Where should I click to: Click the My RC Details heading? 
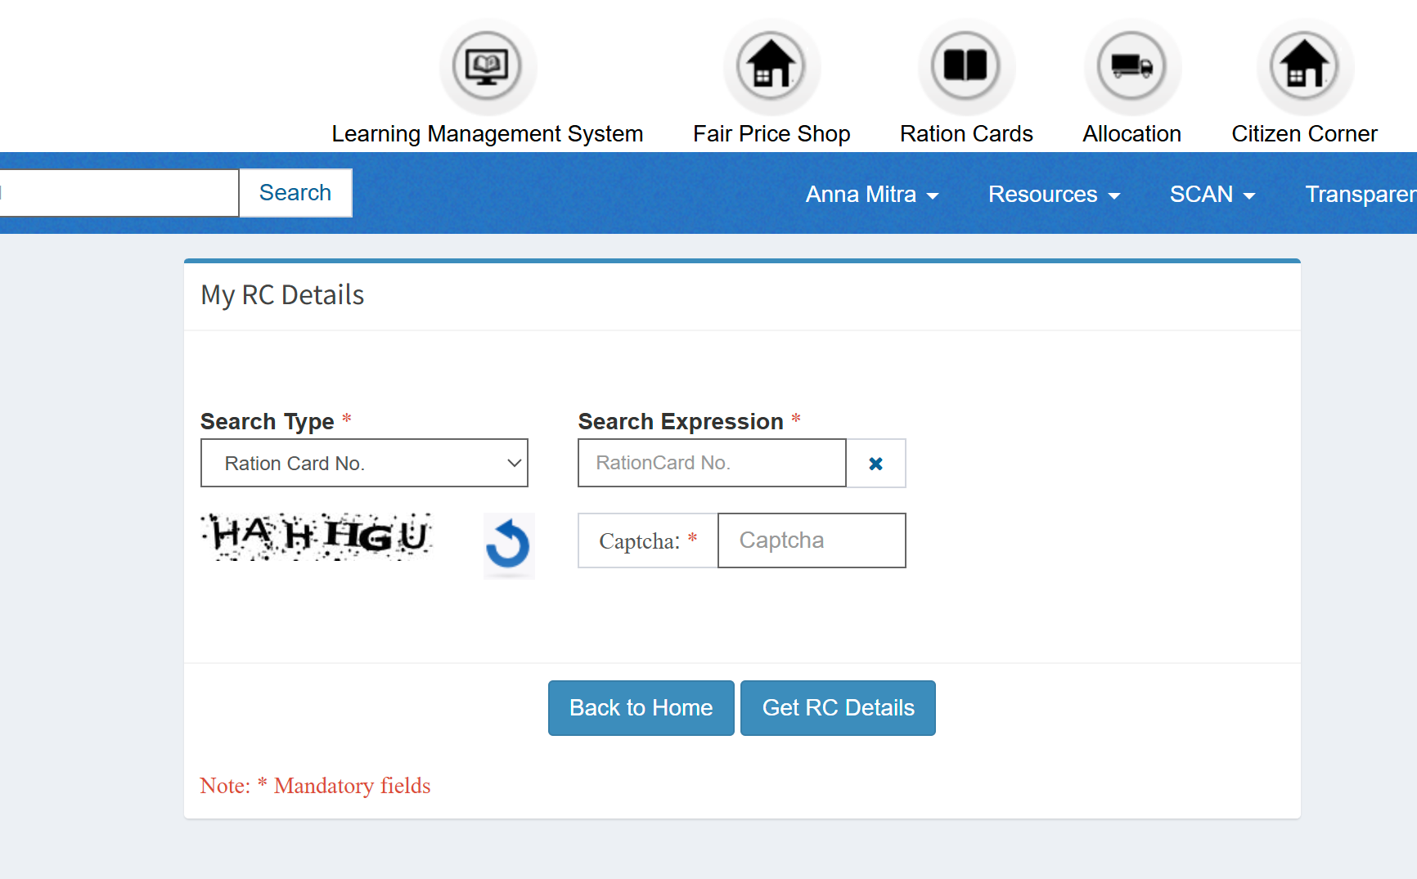pos(282,295)
